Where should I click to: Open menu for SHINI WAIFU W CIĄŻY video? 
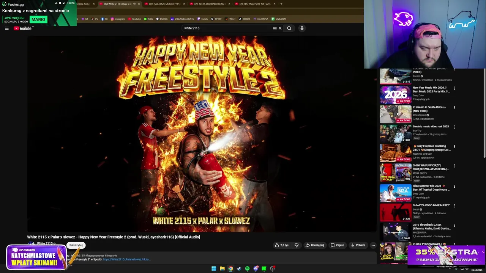[454, 166]
